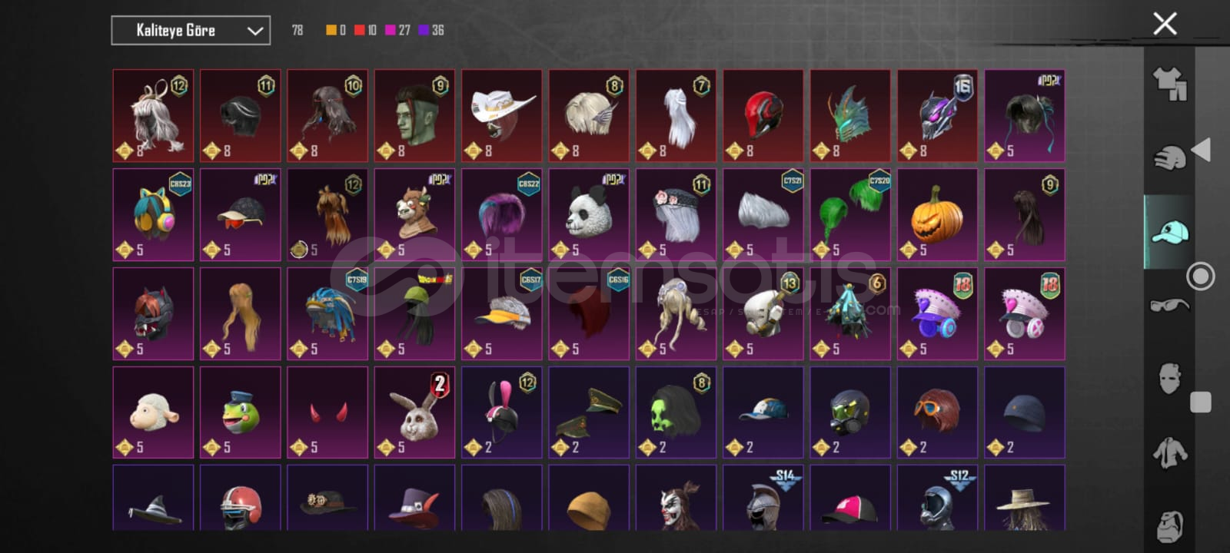Screen dimensions: 1230x553
Task: Select the red devil horns item
Action: pyautogui.click(x=327, y=412)
